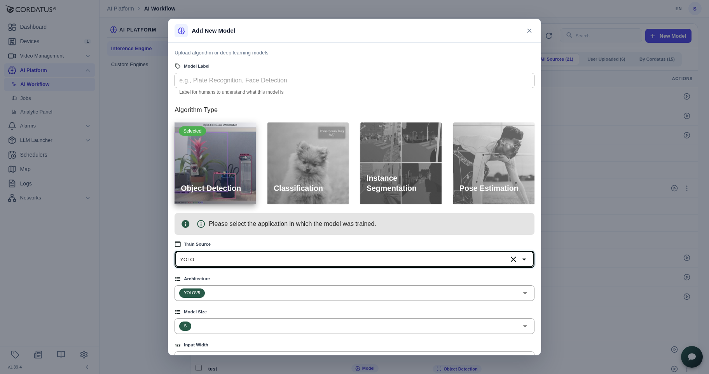Click the S model size chip
Image resolution: width=709 pixels, height=374 pixels.
(x=185, y=326)
